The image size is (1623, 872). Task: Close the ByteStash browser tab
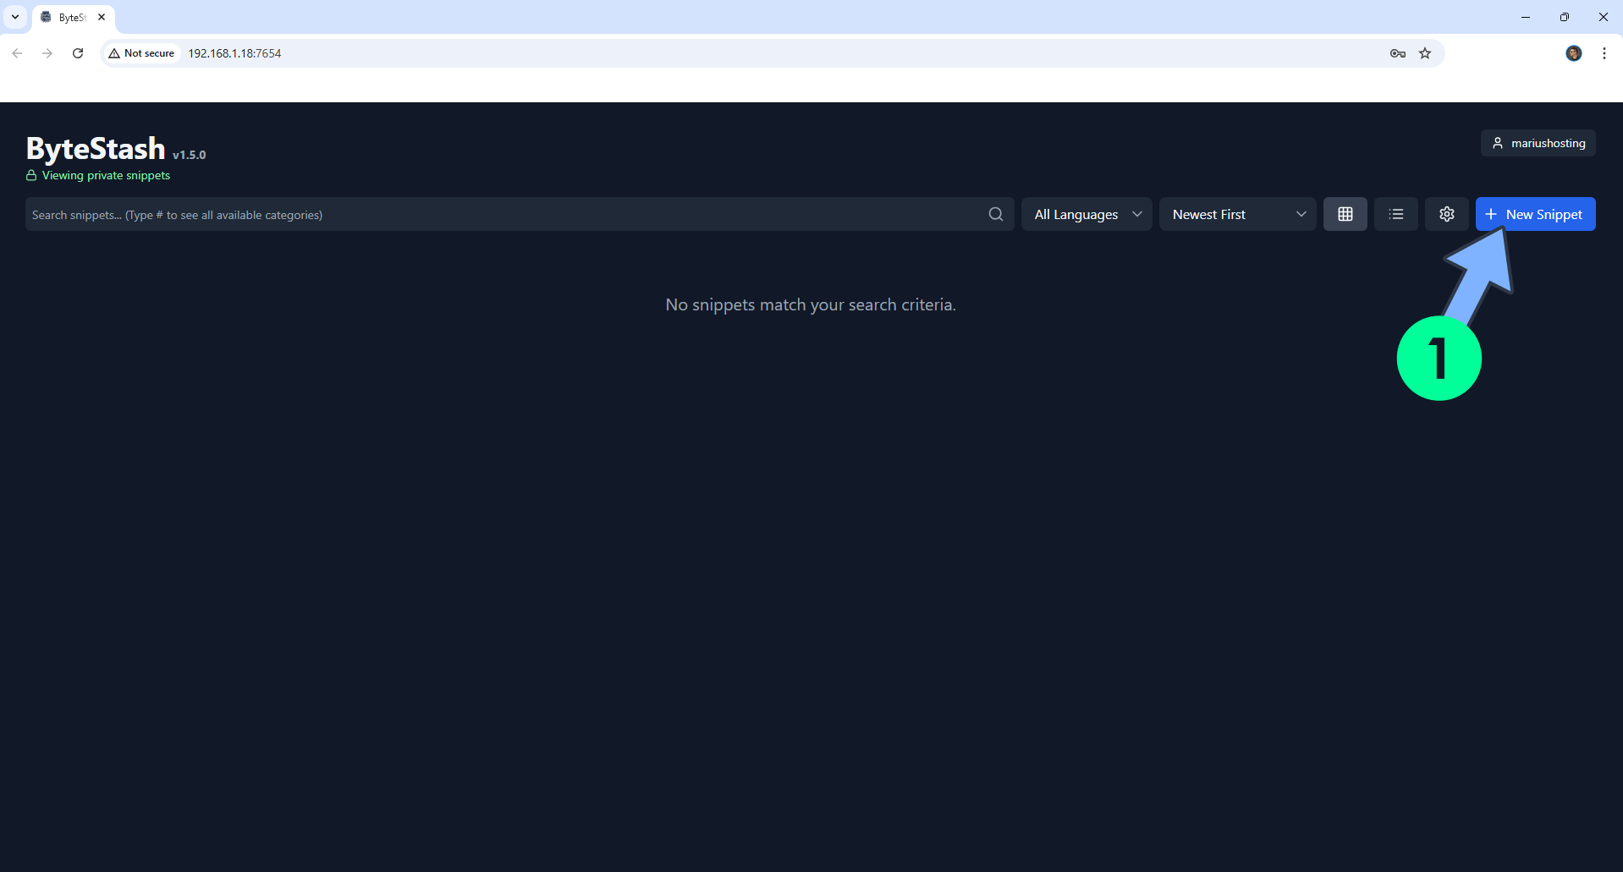(102, 17)
